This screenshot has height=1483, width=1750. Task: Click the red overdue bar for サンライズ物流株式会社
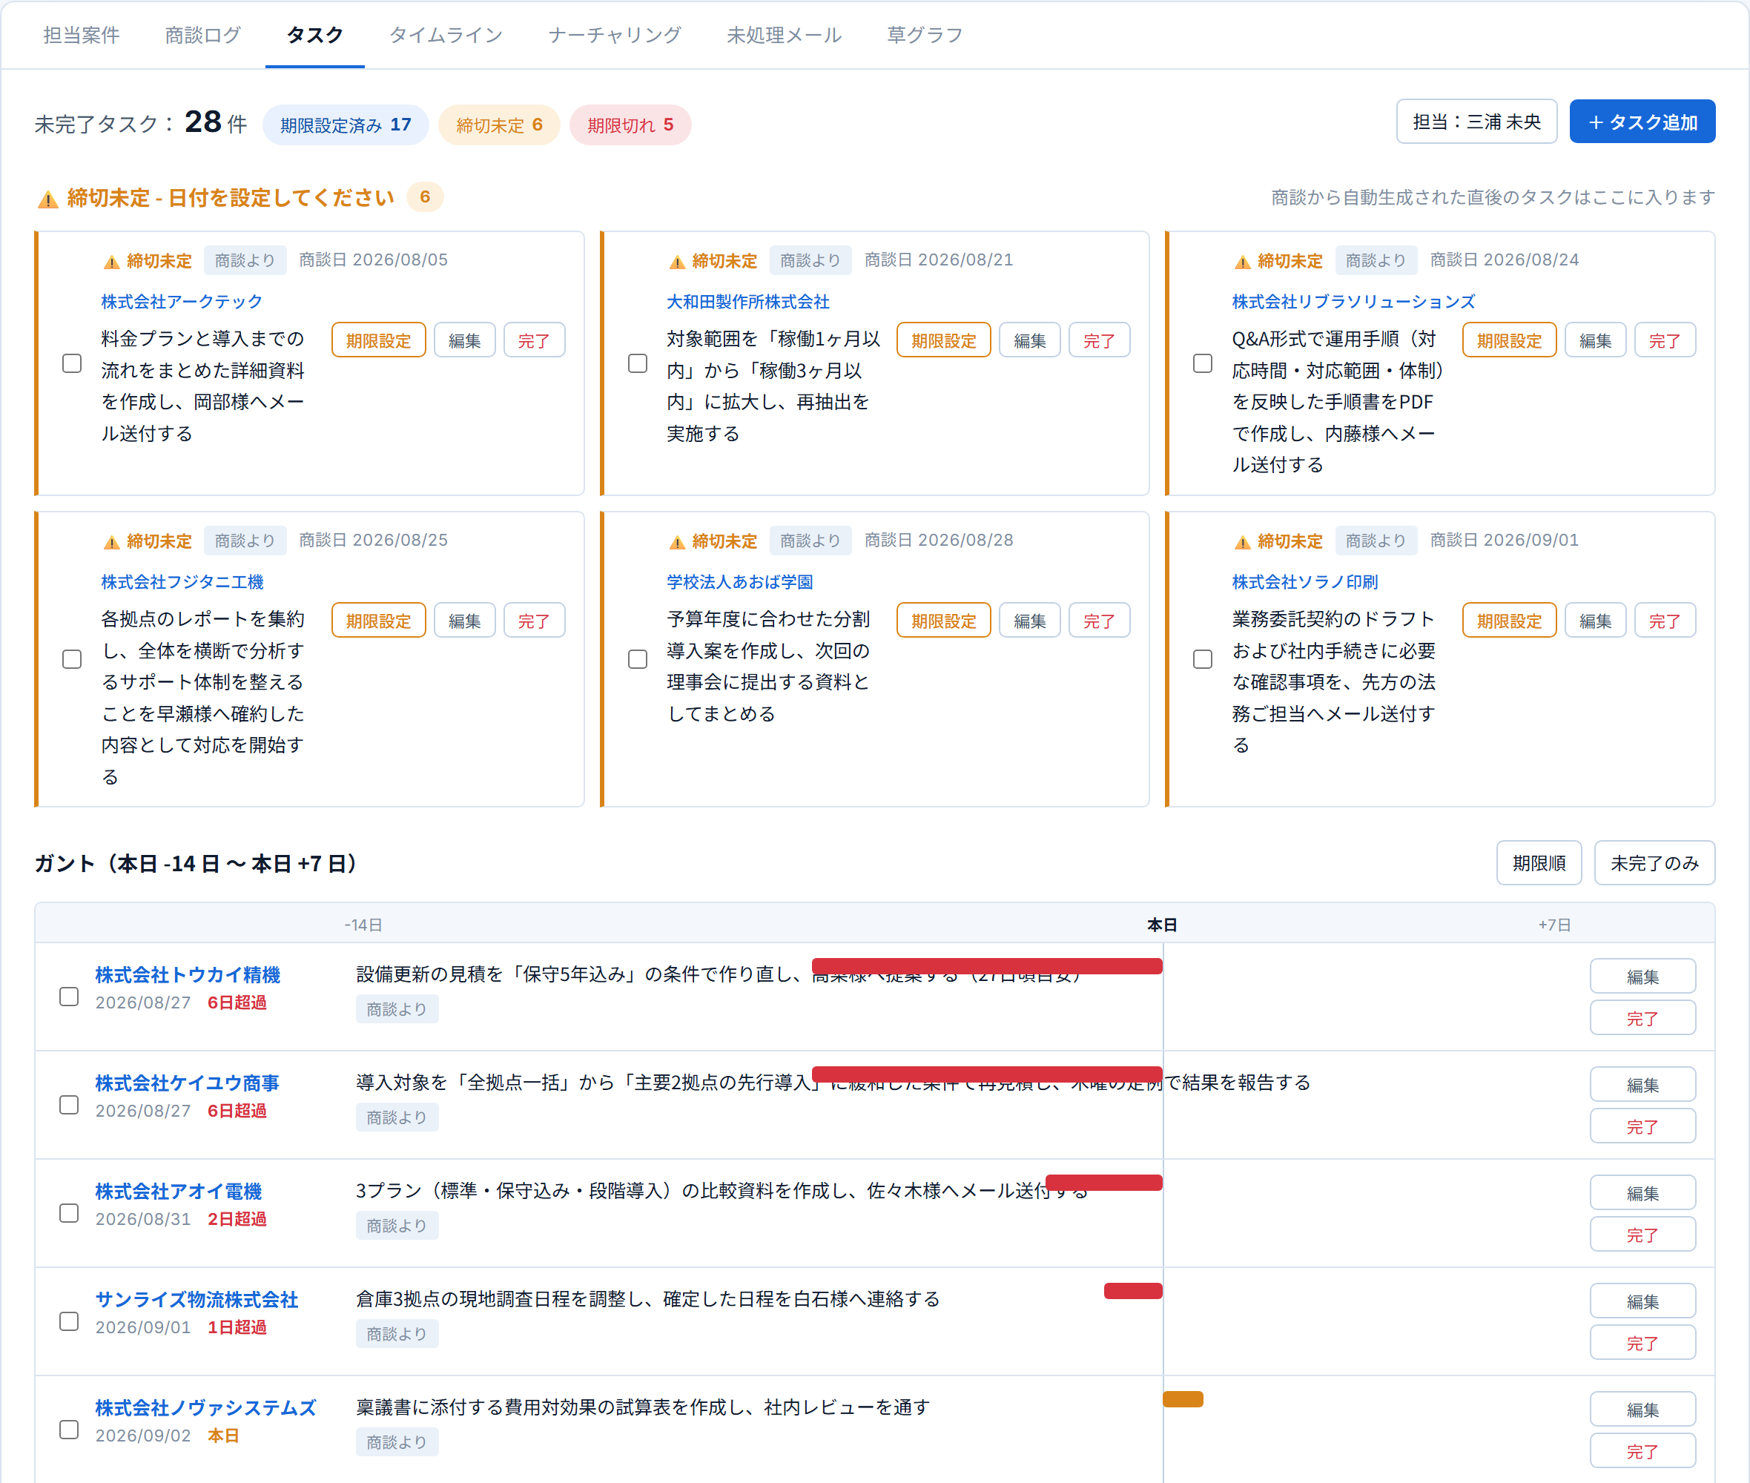(1133, 1290)
